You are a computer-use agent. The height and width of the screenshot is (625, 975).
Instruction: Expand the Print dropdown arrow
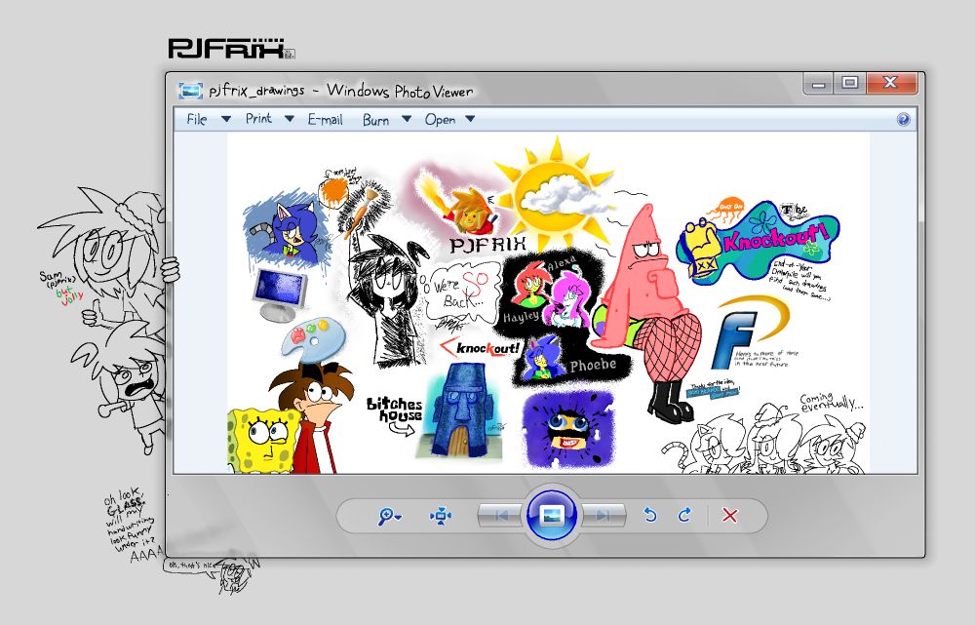click(290, 118)
